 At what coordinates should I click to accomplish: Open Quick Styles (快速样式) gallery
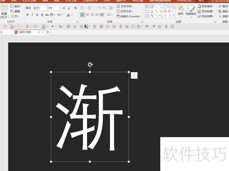[x=191, y=10]
